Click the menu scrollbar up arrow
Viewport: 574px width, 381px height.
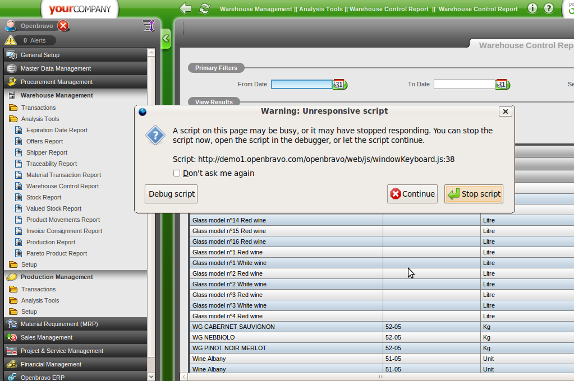tap(151, 53)
